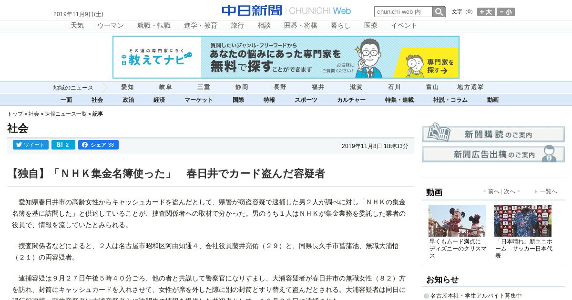Select 長野 regional news
The image size is (572, 300).
[x=280, y=87]
